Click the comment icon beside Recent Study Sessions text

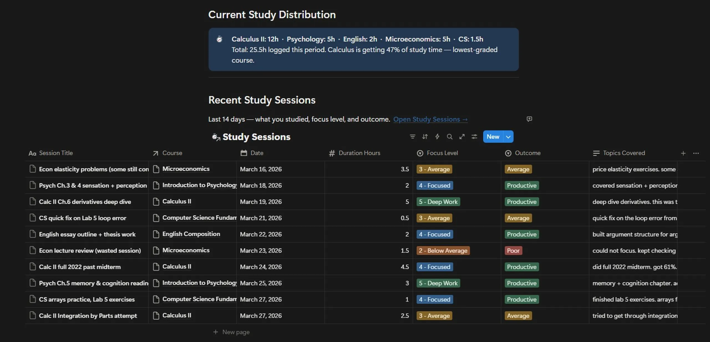click(x=529, y=119)
